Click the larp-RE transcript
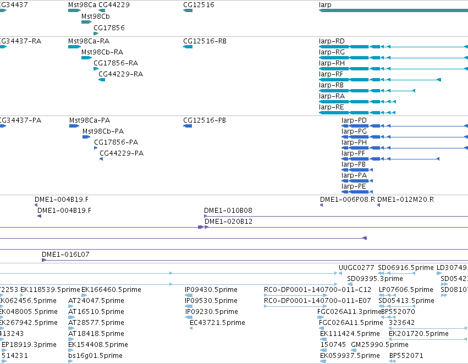468x364 pixels. click(x=357, y=113)
